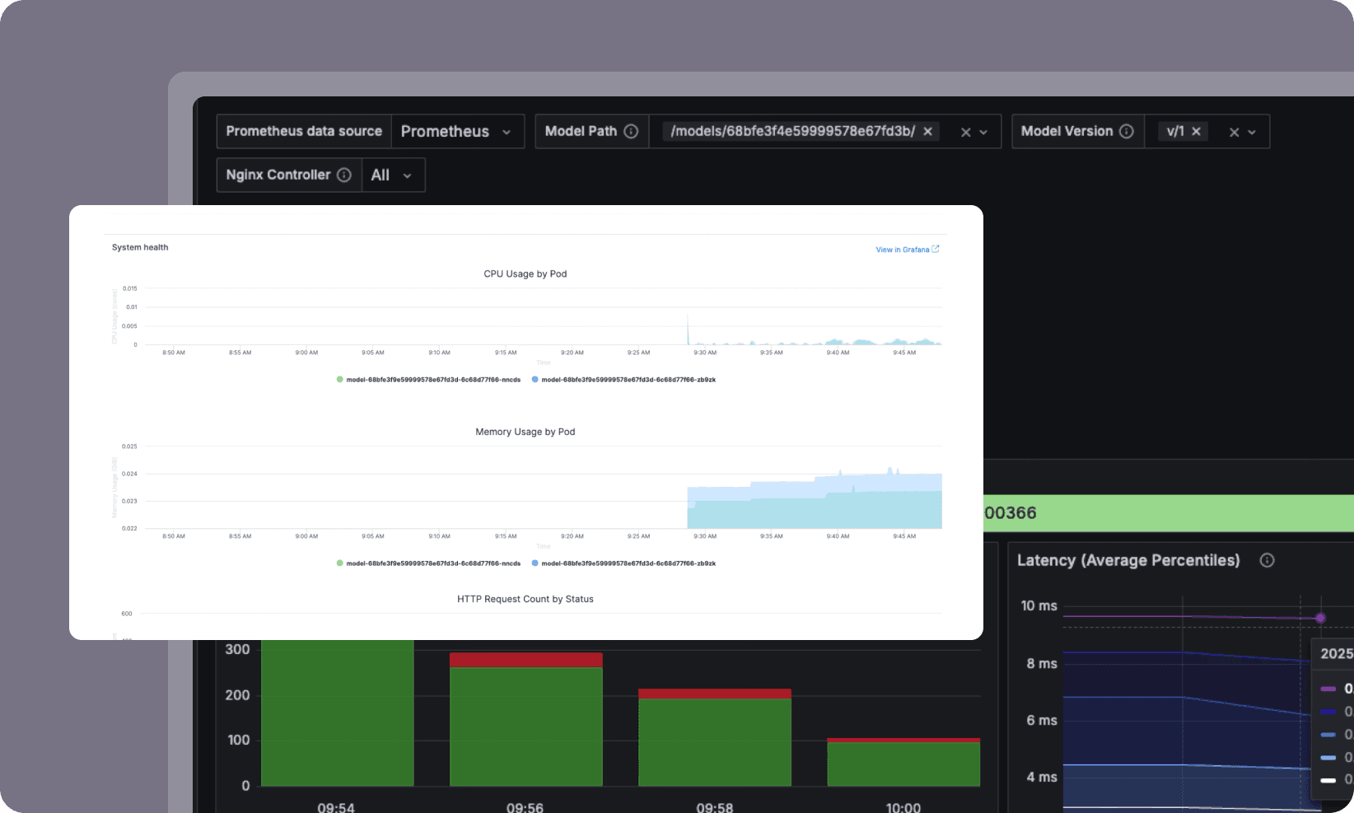Click the Model Version info icon
The width and height of the screenshot is (1354, 813).
[1127, 131]
